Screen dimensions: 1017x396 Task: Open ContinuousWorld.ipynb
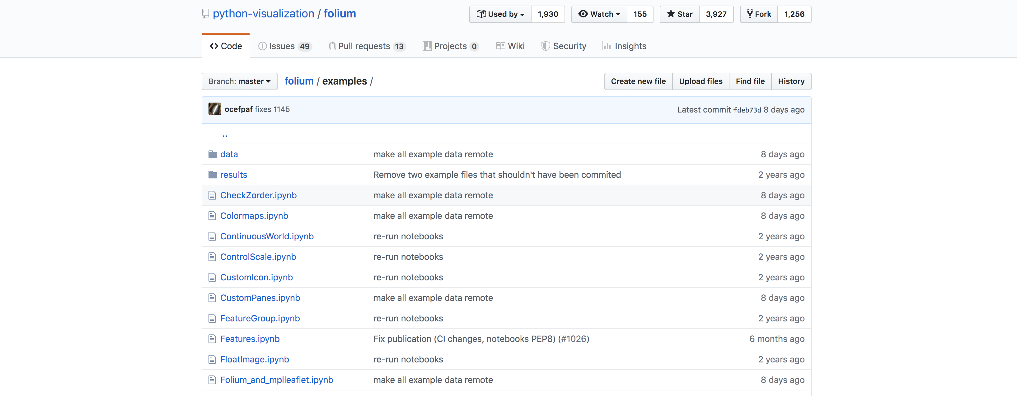tap(267, 236)
